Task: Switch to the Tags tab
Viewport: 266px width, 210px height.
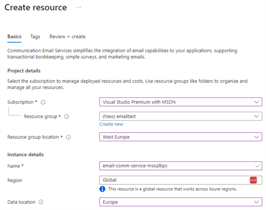Action: pyautogui.click(x=35, y=37)
